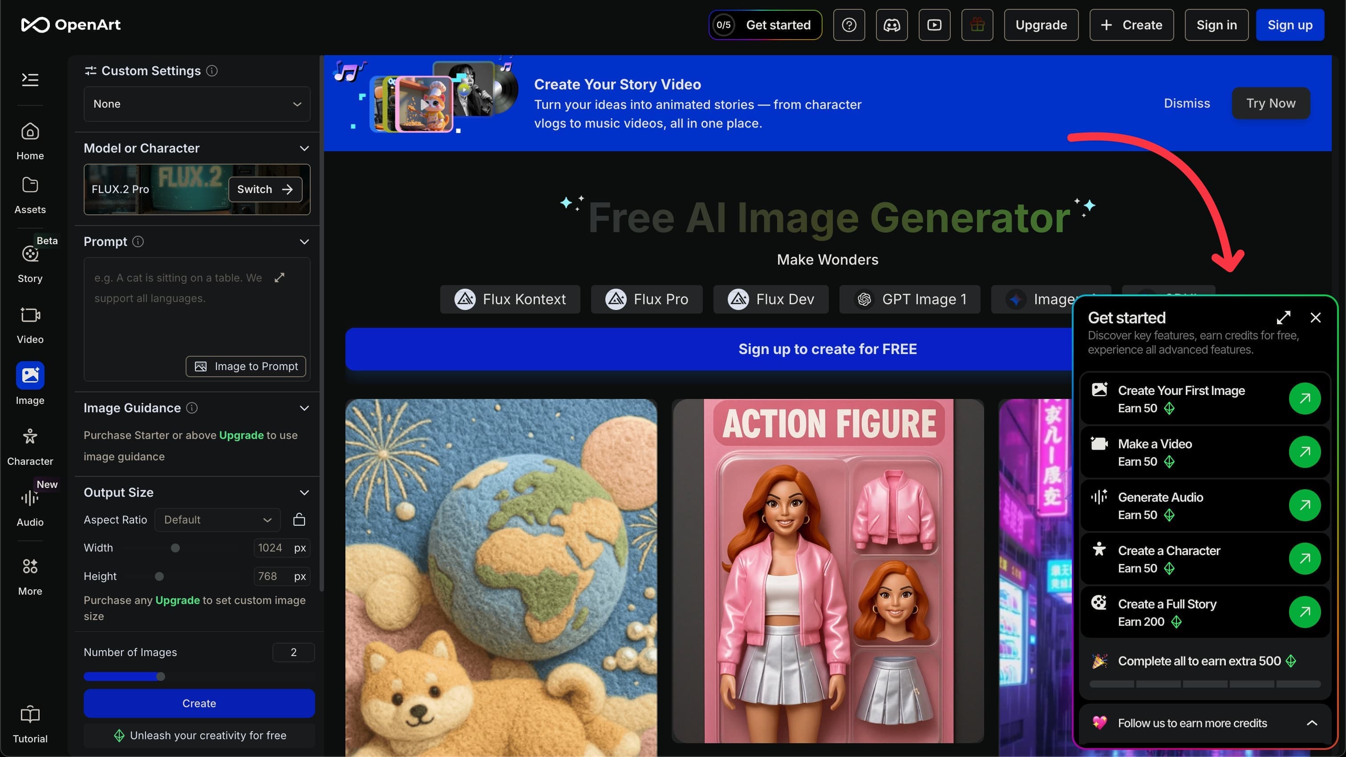Click Upgrade link for custom image size
Screen dimensions: 1346x757
click(x=177, y=600)
